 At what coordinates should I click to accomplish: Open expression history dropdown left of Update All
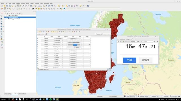click(x=95, y=34)
